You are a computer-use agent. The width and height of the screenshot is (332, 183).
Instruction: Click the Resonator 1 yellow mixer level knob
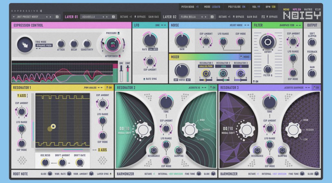[x=206, y=74]
